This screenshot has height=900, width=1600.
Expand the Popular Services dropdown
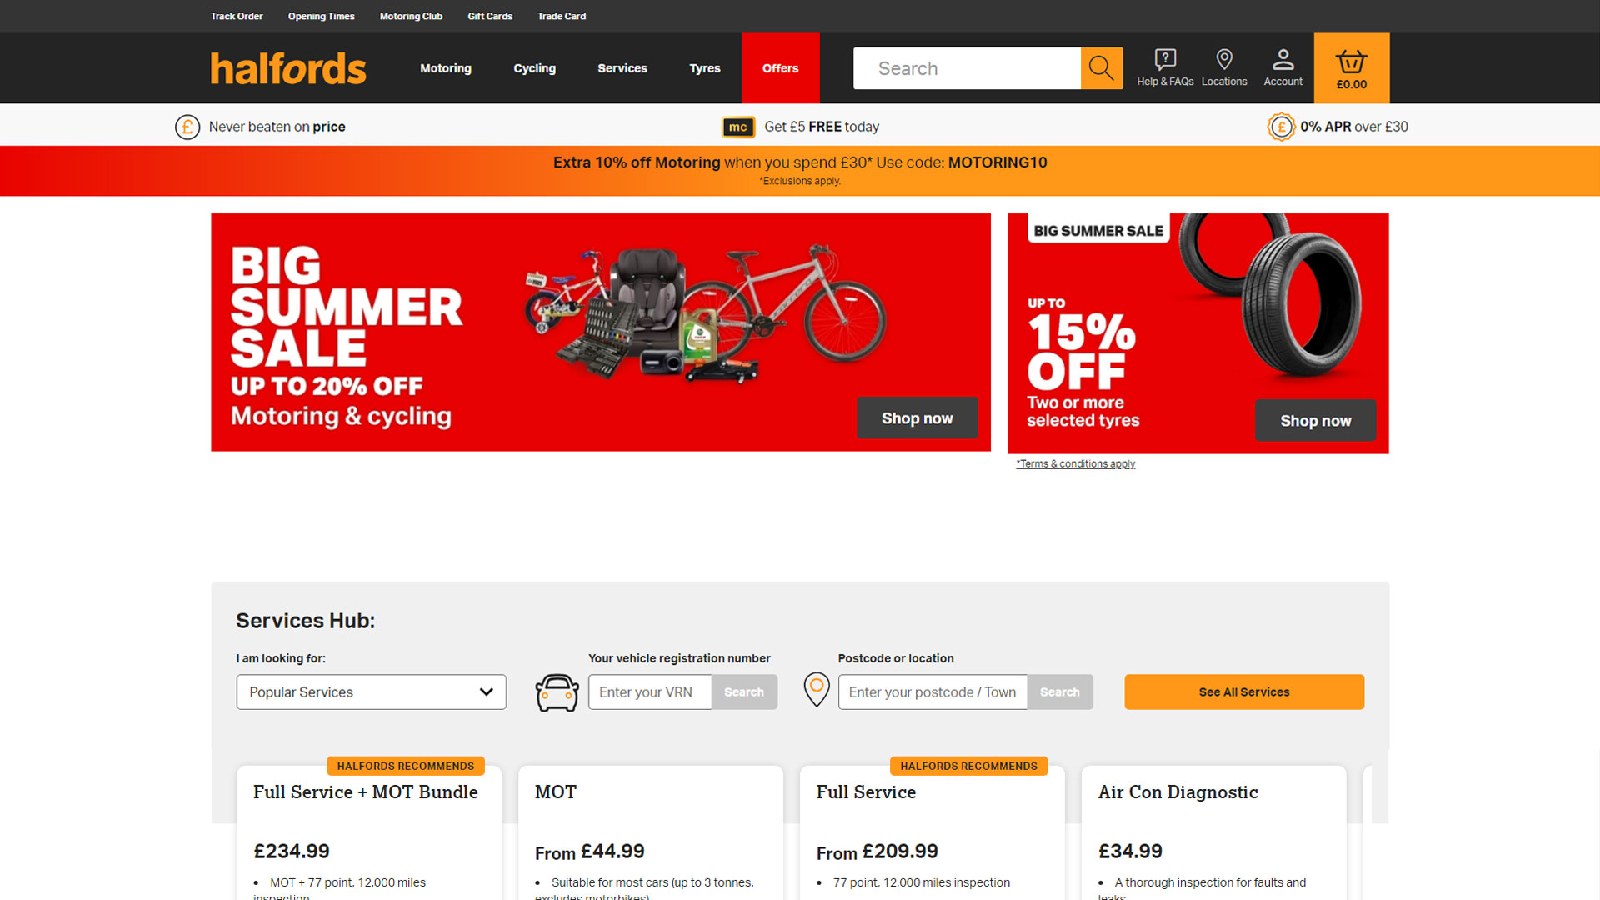coord(372,692)
